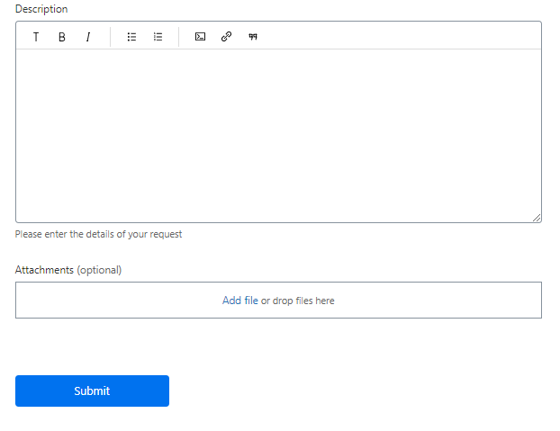
Task: Open the text style T heading tool
Action: 36,37
